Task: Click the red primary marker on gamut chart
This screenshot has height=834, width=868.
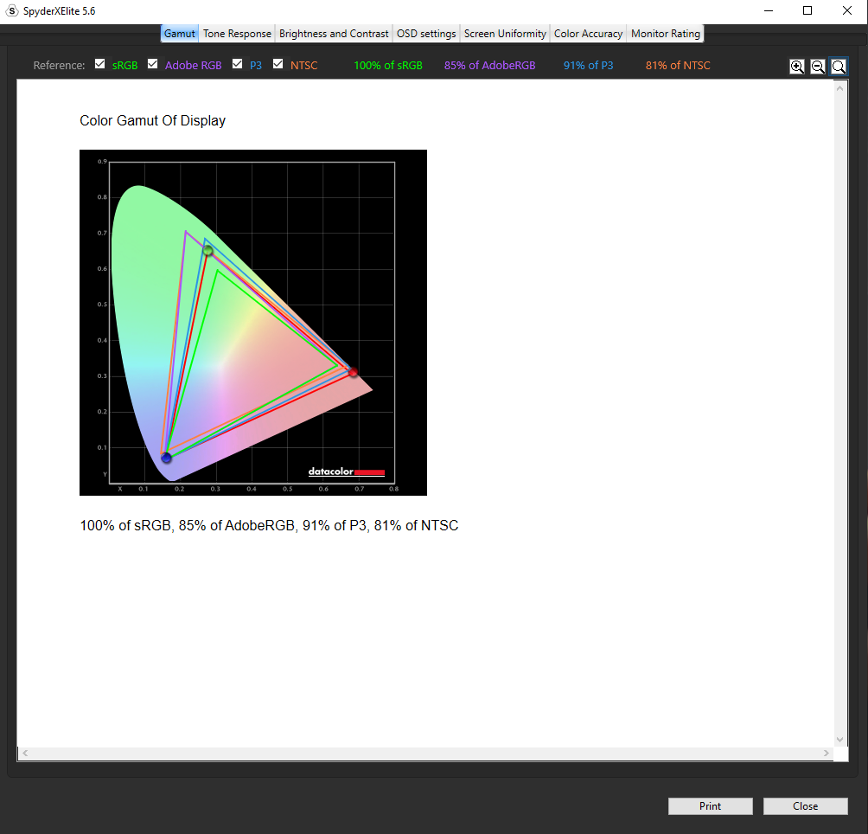Action: click(353, 372)
